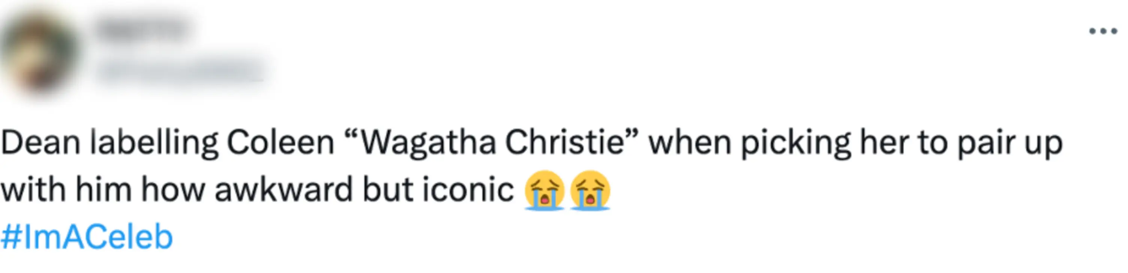Open the tweet's more options menu
Image resolution: width=1128 pixels, height=273 pixels.
pyautogui.click(x=1102, y=31)
